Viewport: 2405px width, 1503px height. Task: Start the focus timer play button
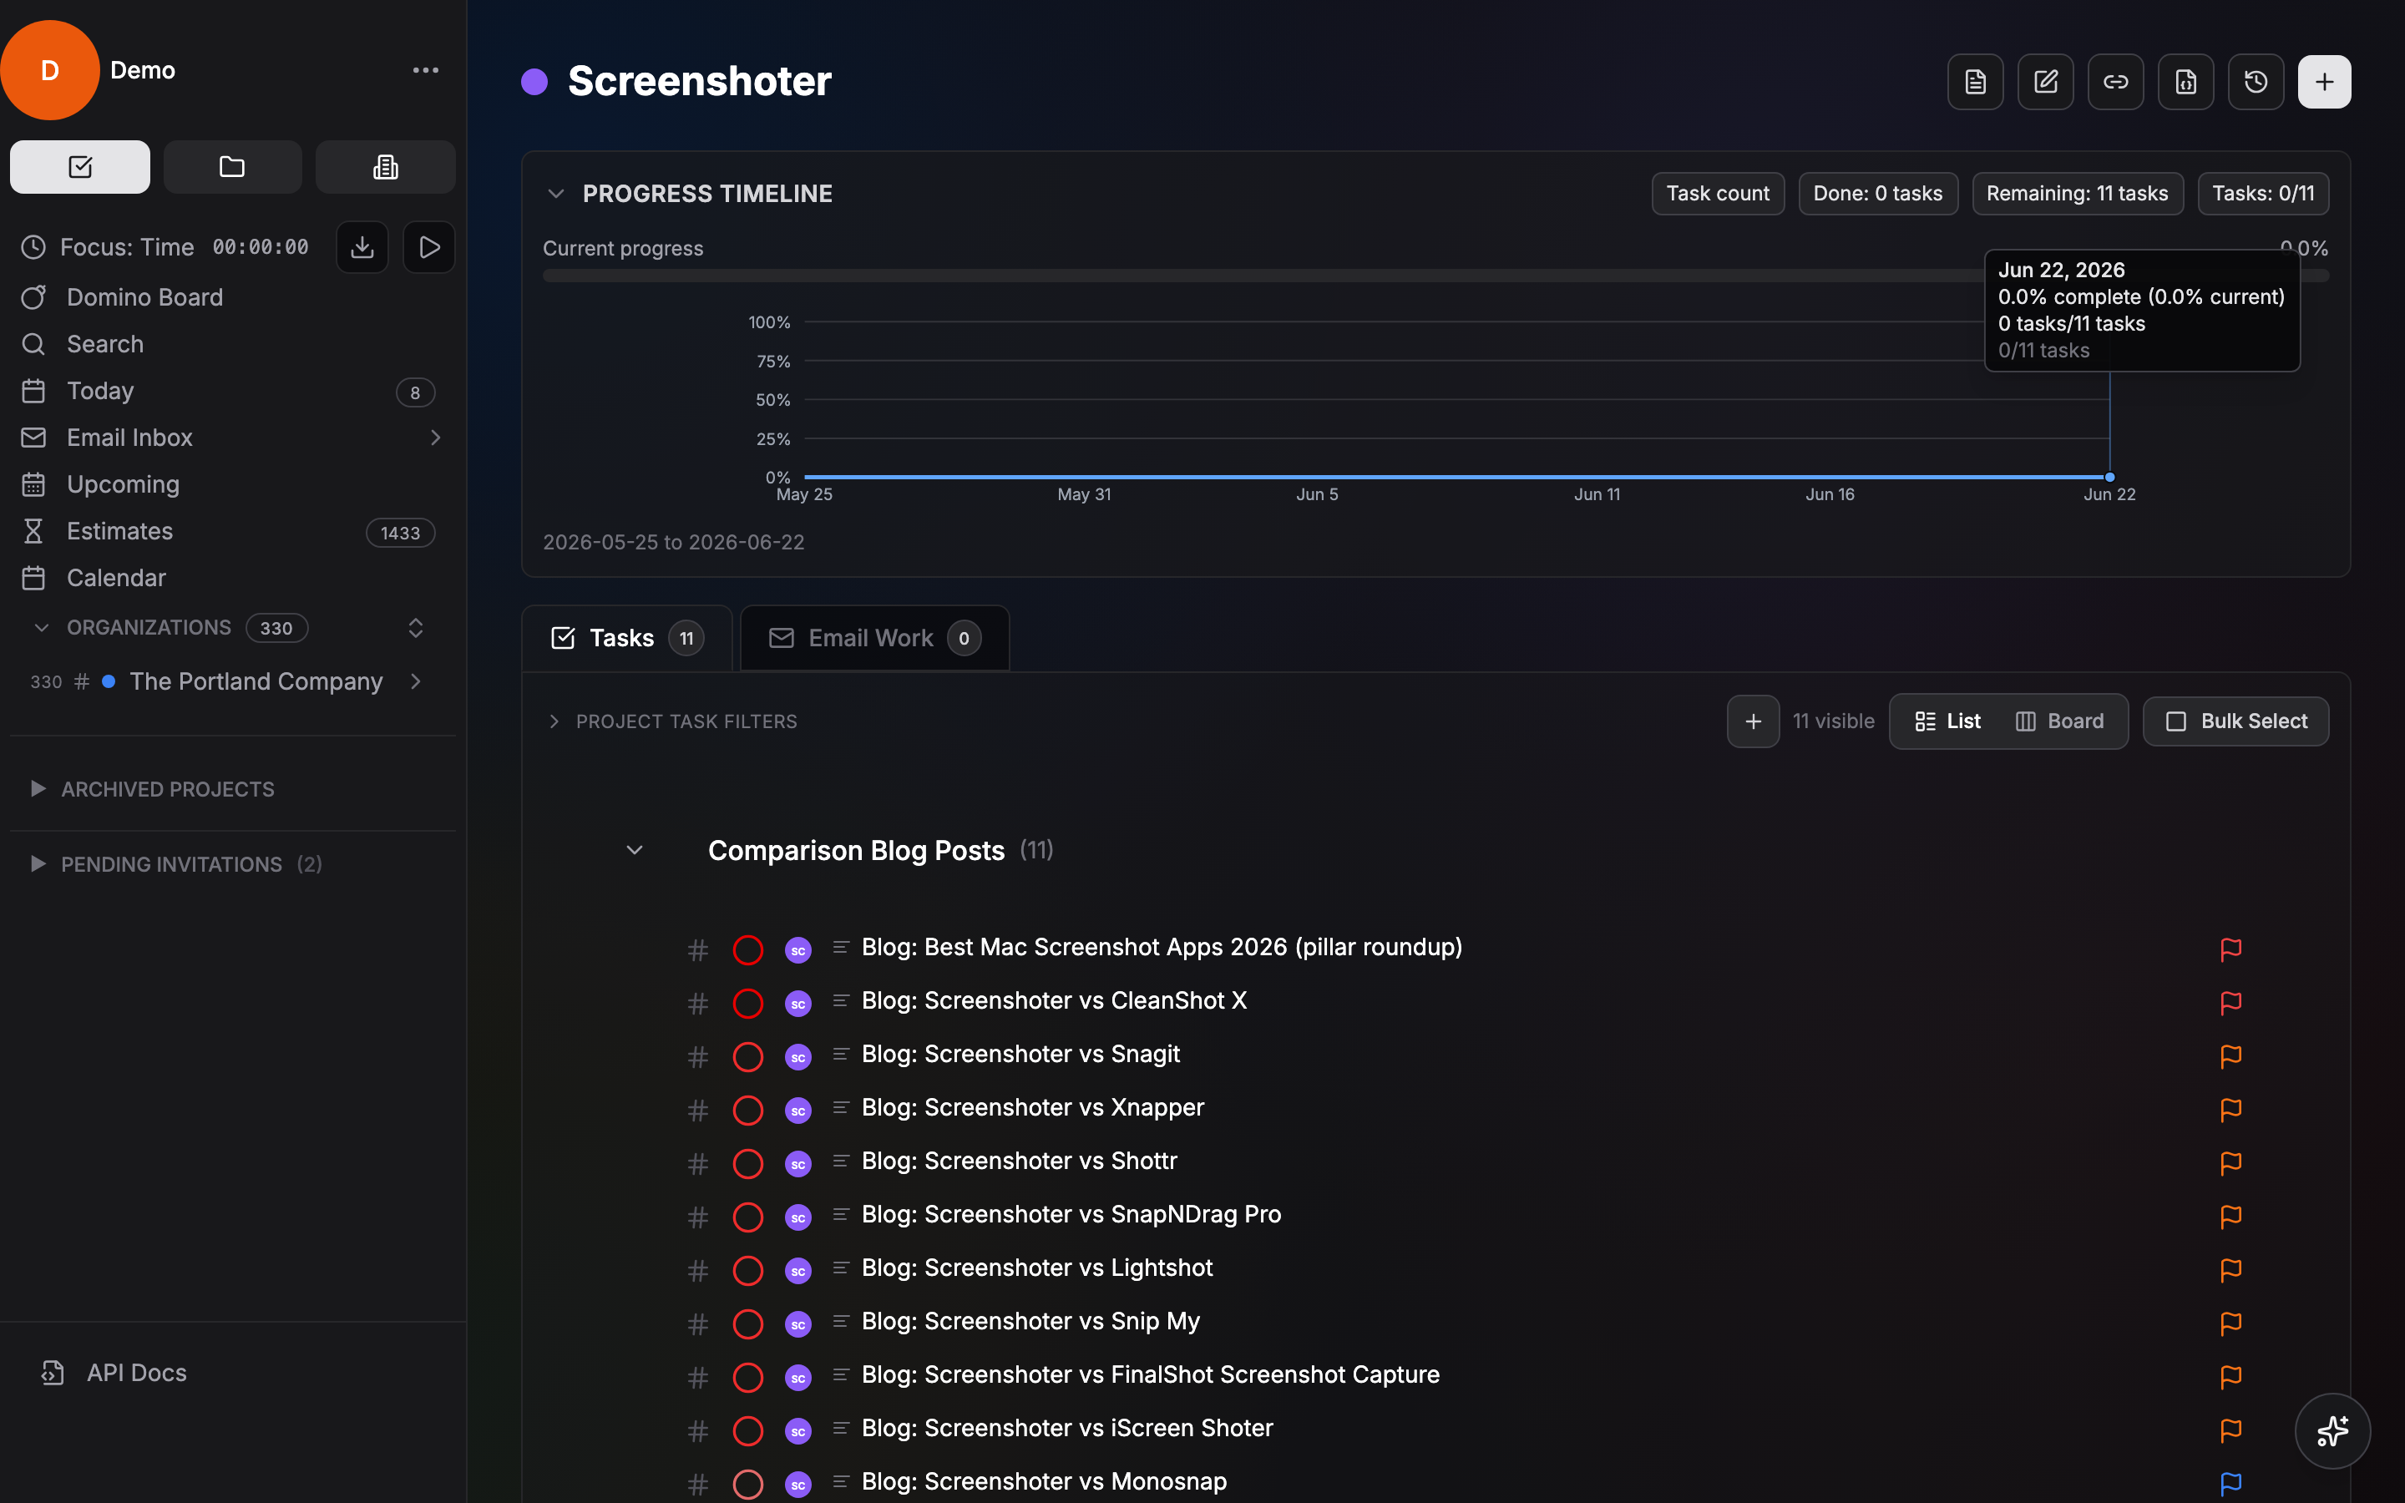pyautogui.click(x=429, y=246)
